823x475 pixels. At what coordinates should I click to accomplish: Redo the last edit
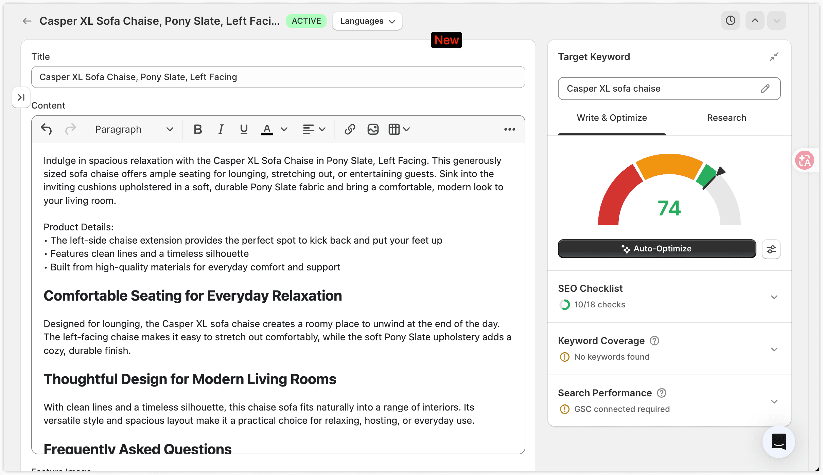[x=71, y=129]
